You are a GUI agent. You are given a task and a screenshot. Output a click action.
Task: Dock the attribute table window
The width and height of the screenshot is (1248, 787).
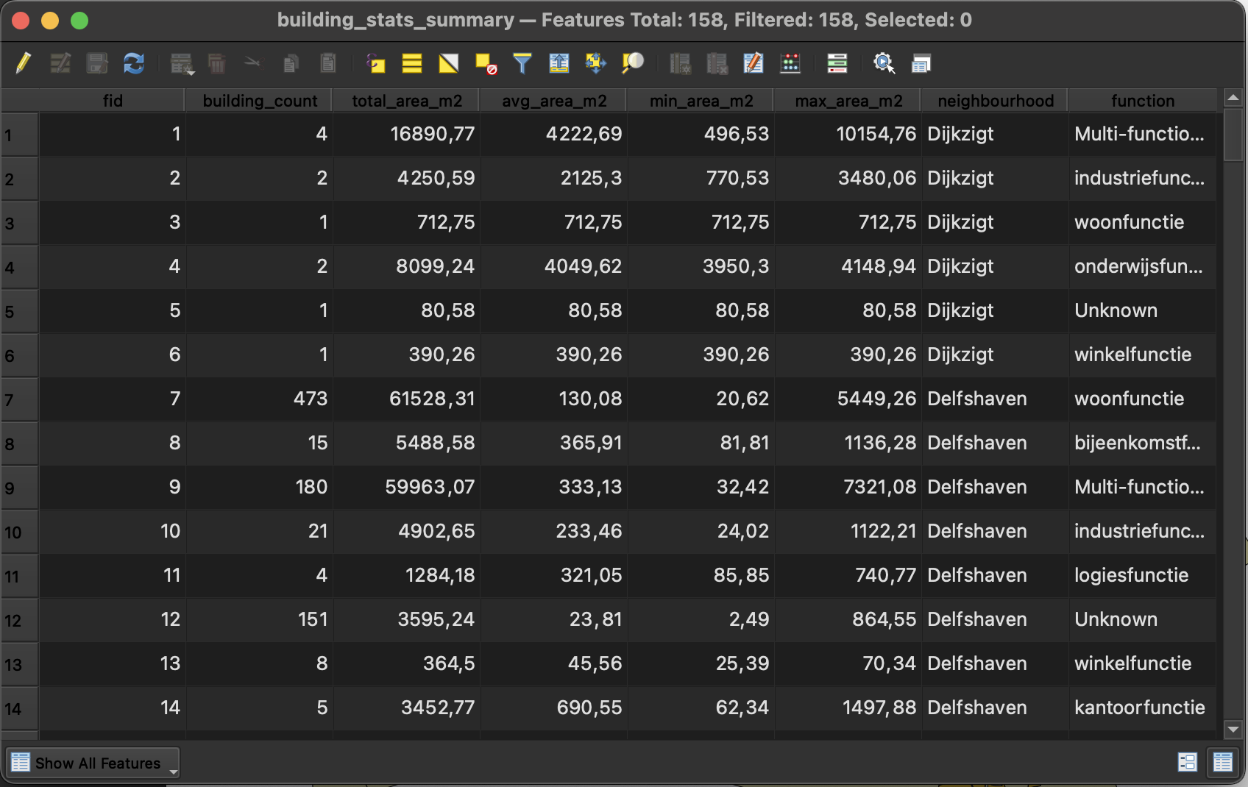(x=921, y=63)
